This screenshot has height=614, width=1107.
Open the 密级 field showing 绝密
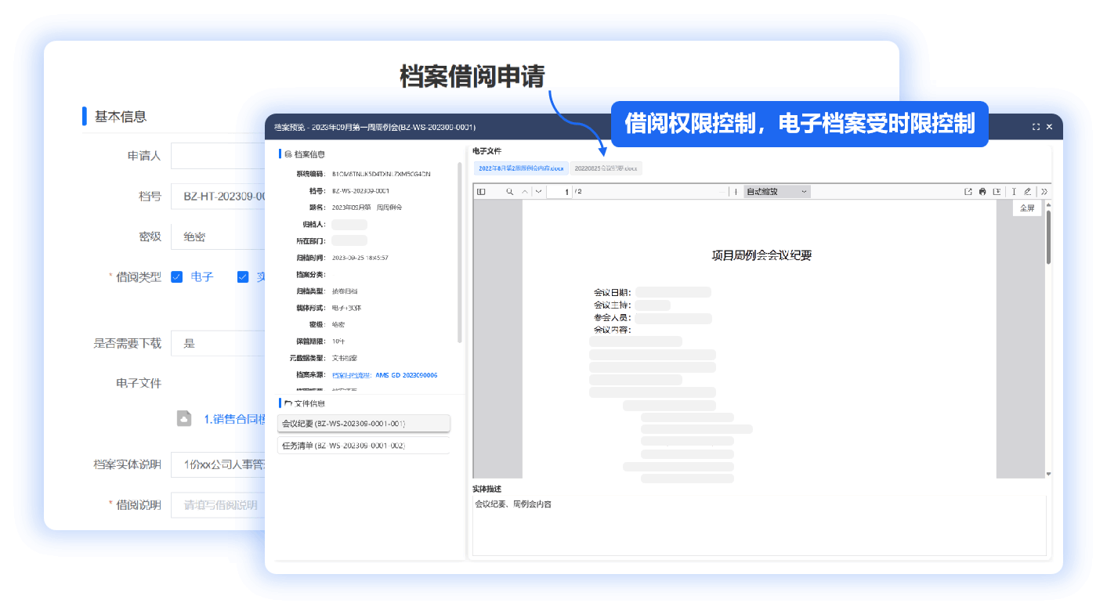(x=218, y=237)
